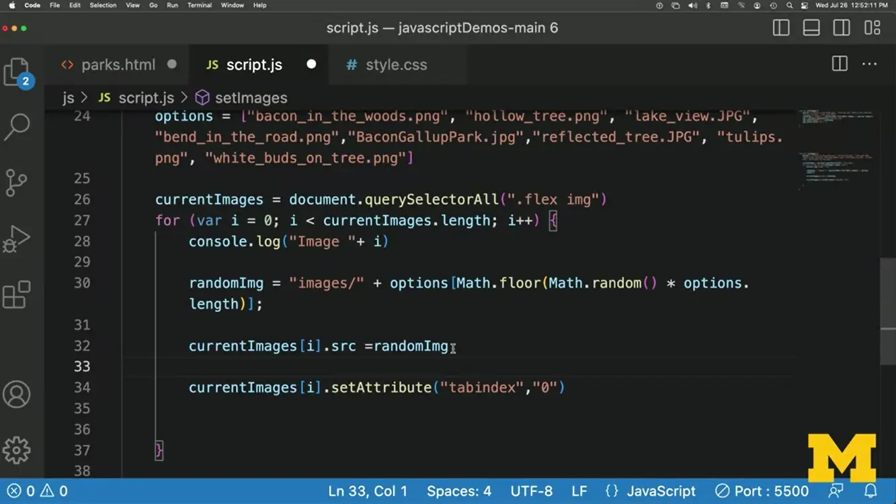Toggle bottom panel layout button
The height and width of the screenshot is (504, 896).
(x=811, y=28)
